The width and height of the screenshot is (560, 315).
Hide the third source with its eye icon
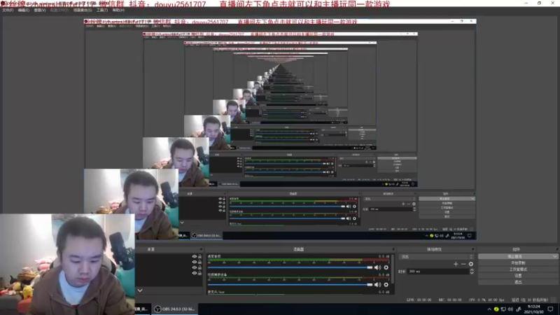pyautogui.click(x=195, y=267)
